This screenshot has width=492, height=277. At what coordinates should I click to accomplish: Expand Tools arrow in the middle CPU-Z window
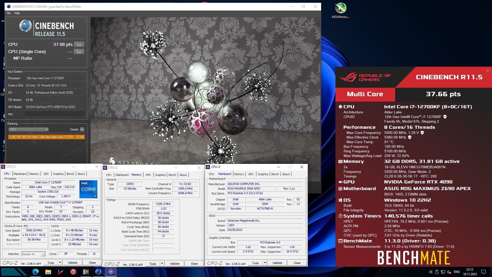click(x=162, y=264)
